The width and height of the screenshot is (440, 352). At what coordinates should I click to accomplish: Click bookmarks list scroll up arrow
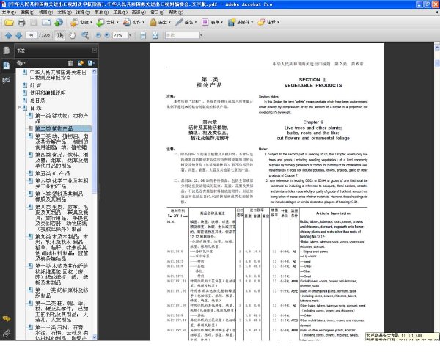[95, 71]
